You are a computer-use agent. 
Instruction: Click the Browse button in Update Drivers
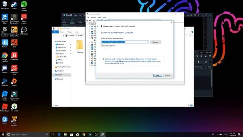(x=156, y=42)
